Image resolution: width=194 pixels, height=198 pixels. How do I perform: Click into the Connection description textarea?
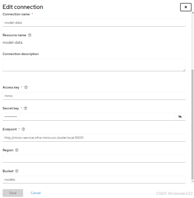pos(94,65)
